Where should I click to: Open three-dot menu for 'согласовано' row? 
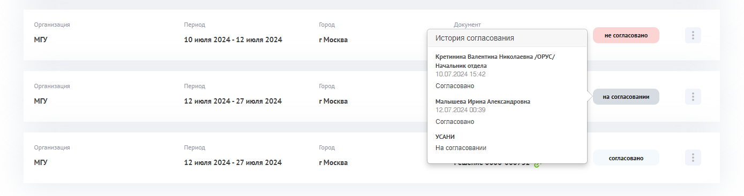(693, 158)
